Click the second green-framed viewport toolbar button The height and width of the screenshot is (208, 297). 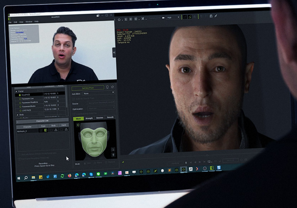[190, 17]
